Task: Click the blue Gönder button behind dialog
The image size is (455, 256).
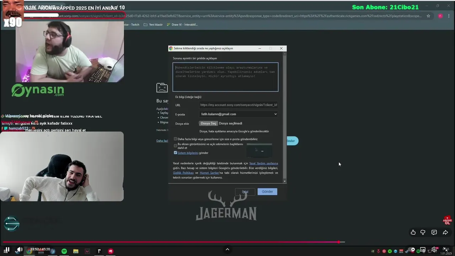Action: (x=292, y=141)
